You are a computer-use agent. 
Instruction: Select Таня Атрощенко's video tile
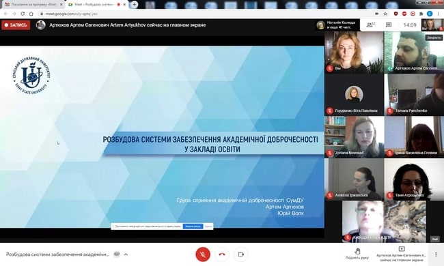point(414,179)
